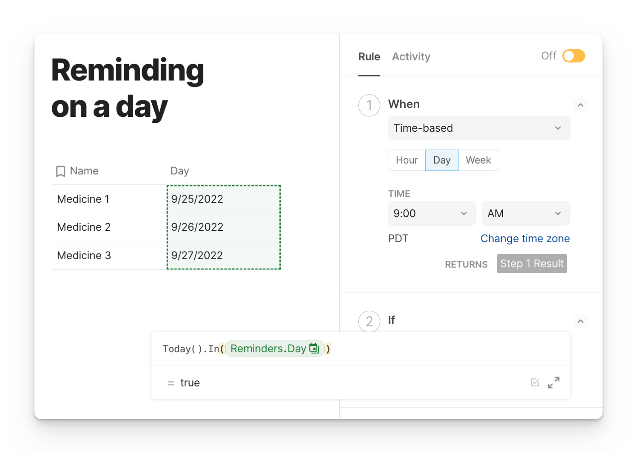Screen dimensions: 637x453
Task: Select the Hour interval option
Action: click(407, 160)
